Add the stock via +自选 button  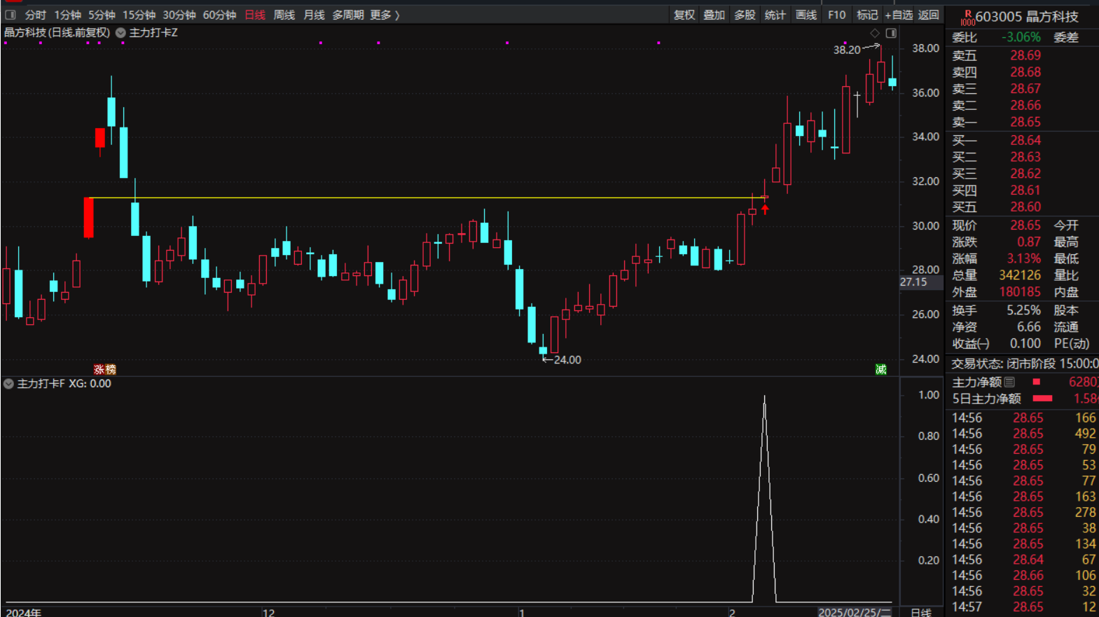(899, 15)
